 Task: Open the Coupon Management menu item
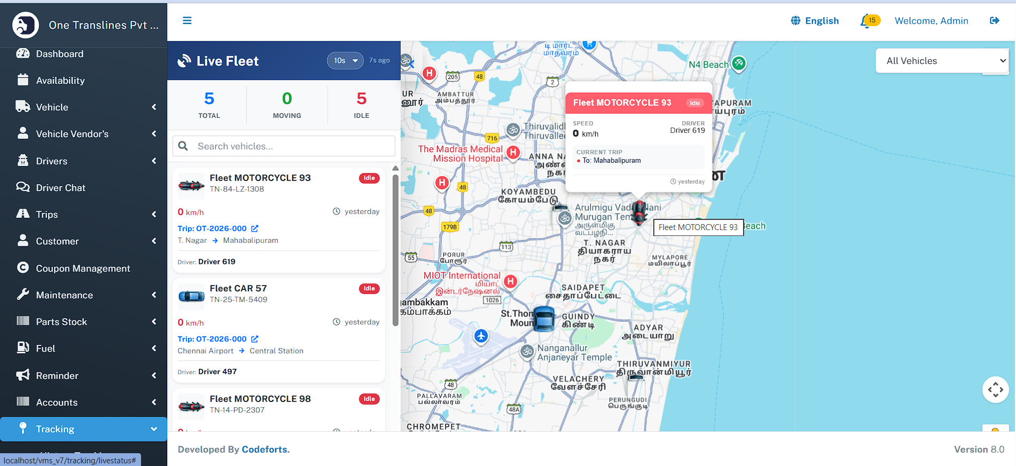point(83,268)
